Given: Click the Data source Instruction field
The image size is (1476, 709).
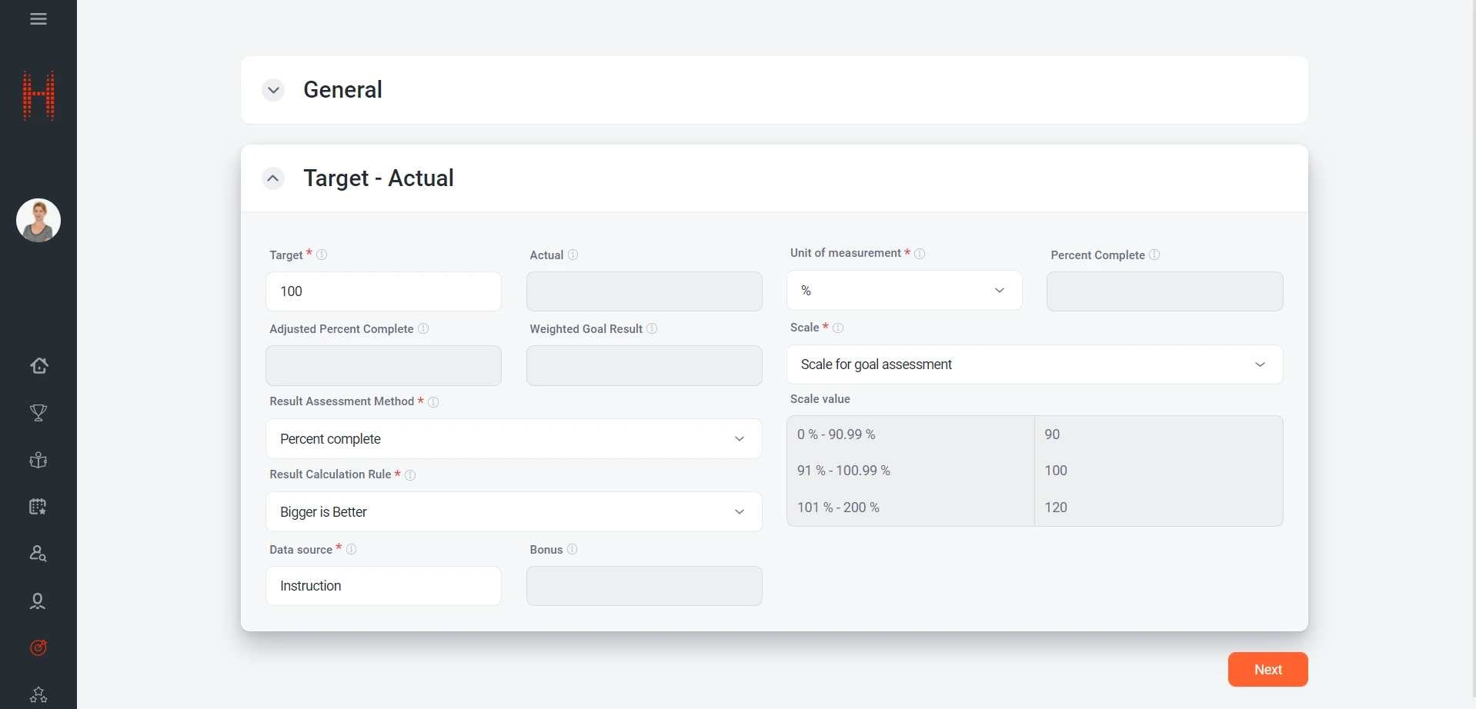Looking at the screenshot, I should point(383,586).
